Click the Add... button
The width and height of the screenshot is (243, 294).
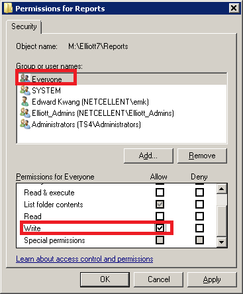(x=148, y=156)
